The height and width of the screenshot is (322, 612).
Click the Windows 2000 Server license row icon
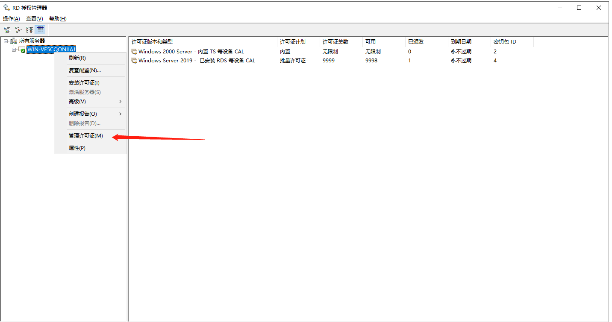pyautogui.click(x=134, y=52)
